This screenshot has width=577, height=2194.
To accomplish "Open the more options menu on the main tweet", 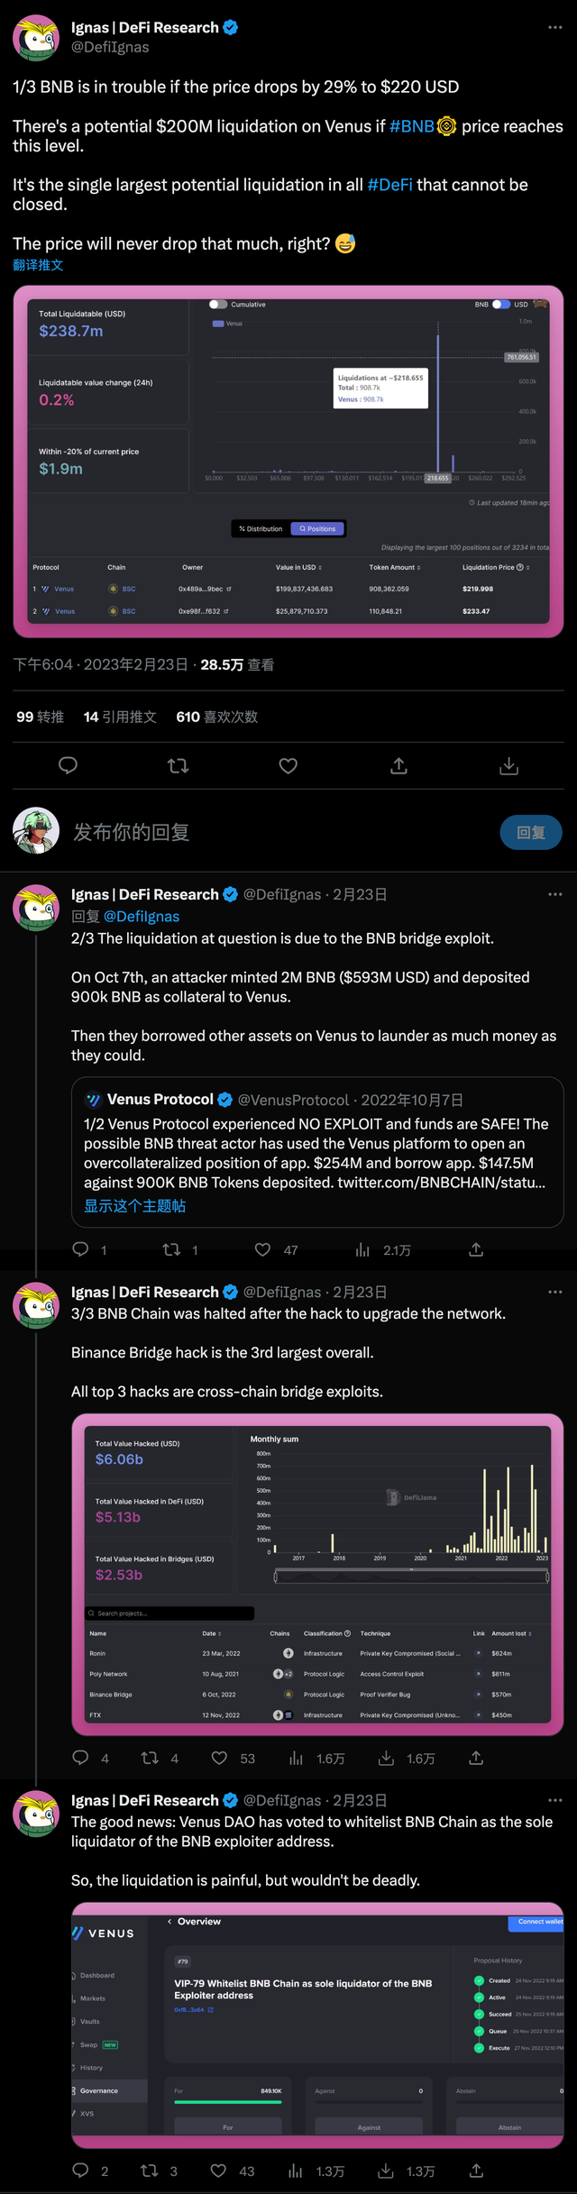I will (554, 28).
